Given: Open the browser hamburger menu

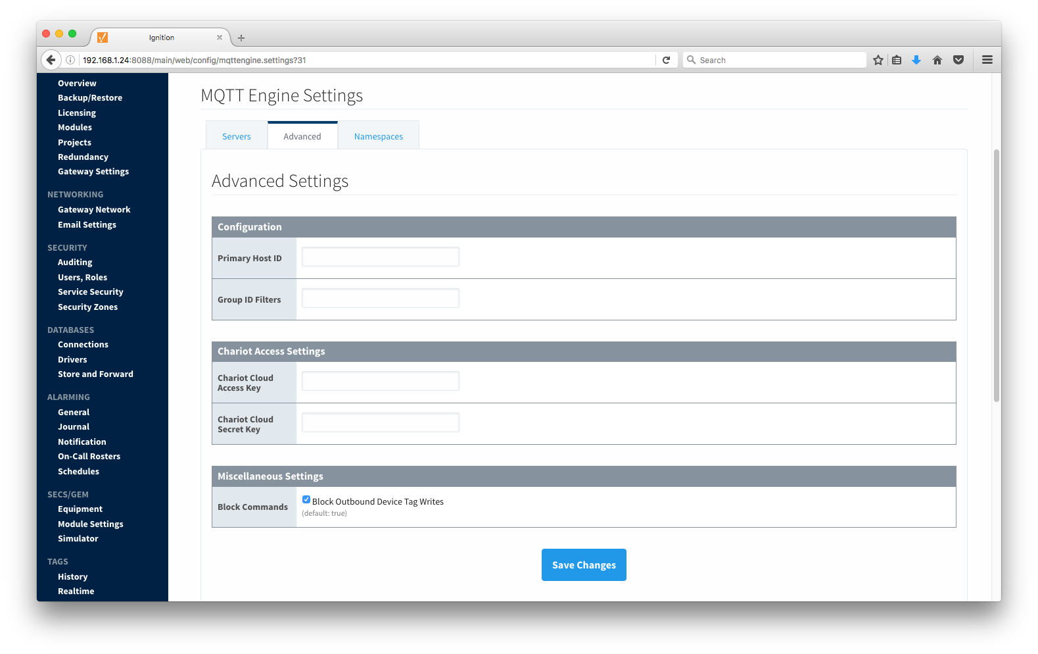Looking at the screenshot, I should tap(987, 60).
